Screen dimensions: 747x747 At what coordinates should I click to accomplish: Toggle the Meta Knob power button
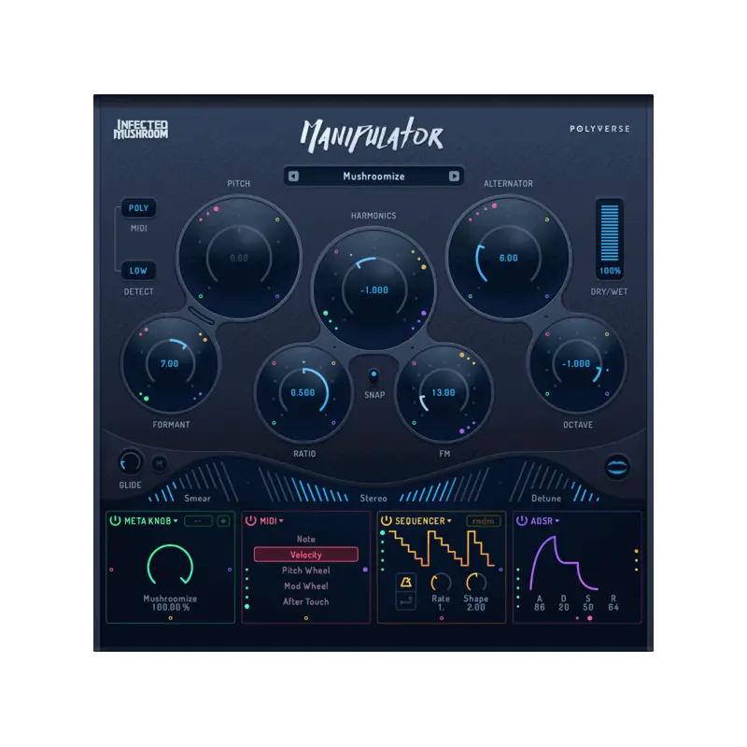pyautogui.click(x=115, y=521)
